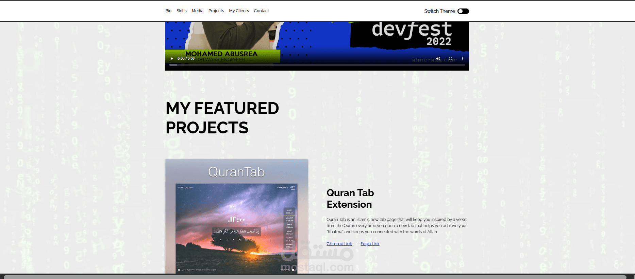
Task: Go to the Bio section
Action: click(x=168, y=11)
